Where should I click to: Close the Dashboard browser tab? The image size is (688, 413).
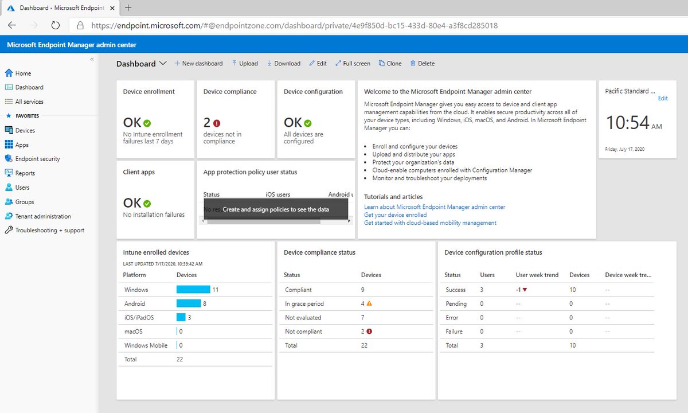[x=113, y=8]
